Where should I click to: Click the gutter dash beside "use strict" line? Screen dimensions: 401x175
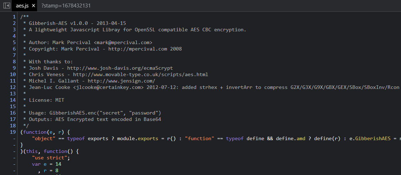coord(14,158)
